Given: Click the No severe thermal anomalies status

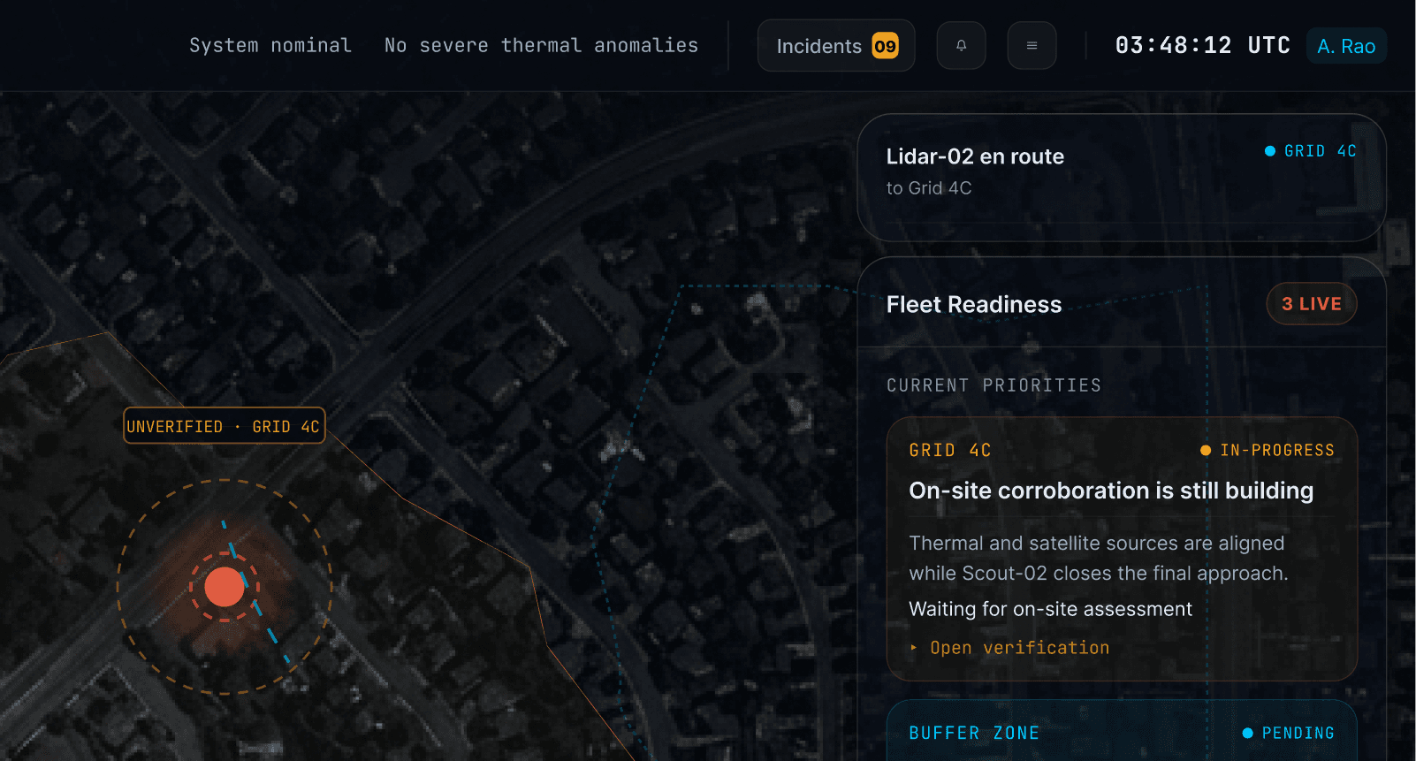Looking at the screenshot, I should 541,46.
